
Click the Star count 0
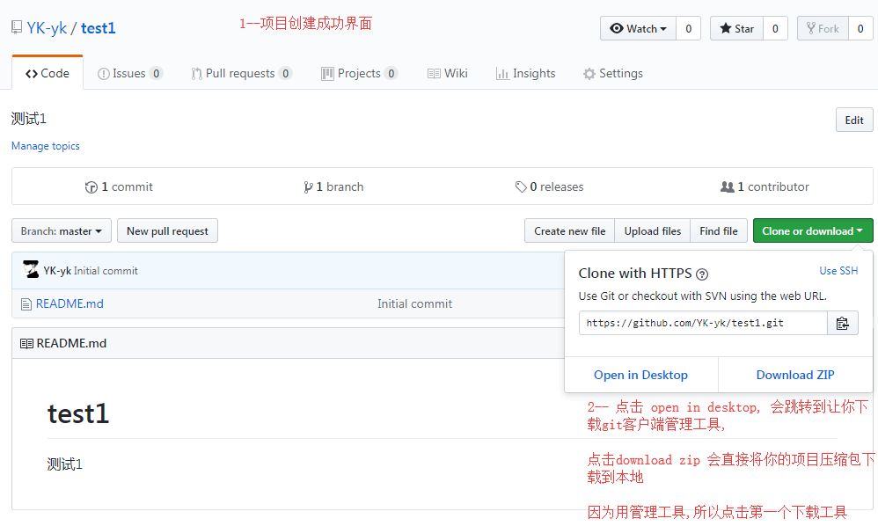pyautogui.click(x=776, y=28)
